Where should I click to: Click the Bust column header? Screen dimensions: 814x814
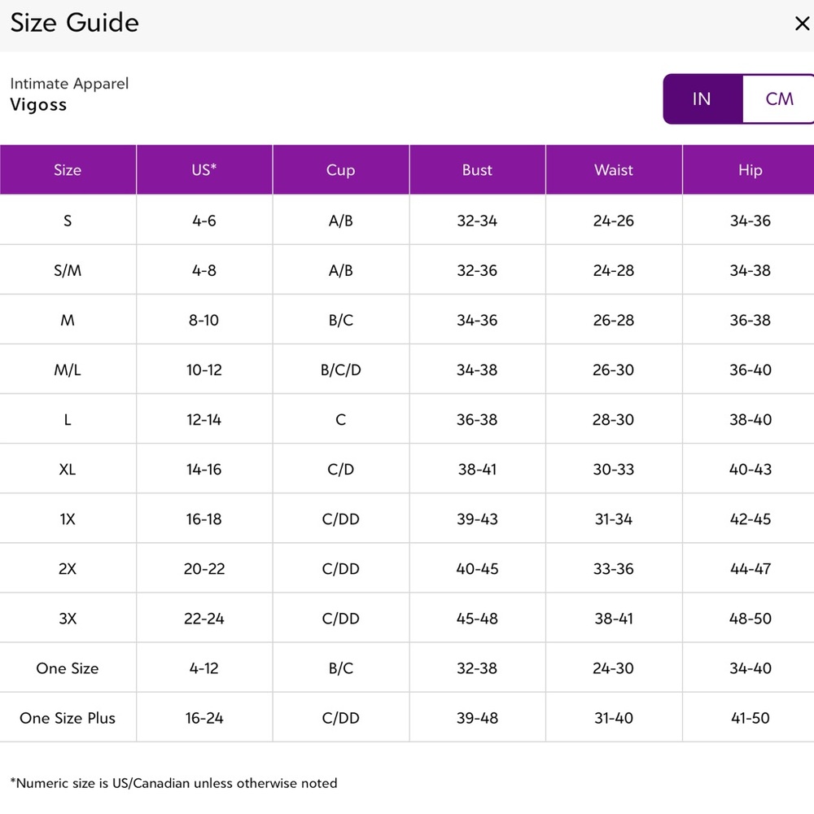(x=477, y=170)
